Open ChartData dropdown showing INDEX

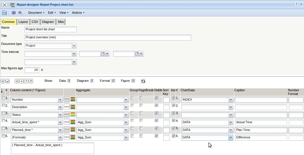[231, 100]
